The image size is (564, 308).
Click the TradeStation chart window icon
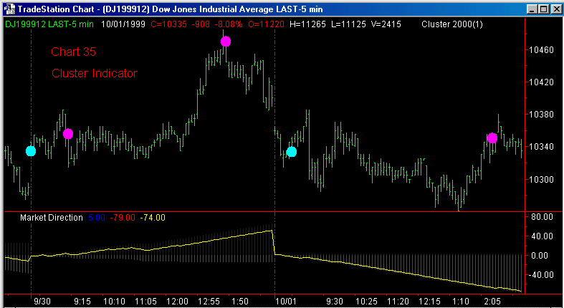tap(10, 9)
